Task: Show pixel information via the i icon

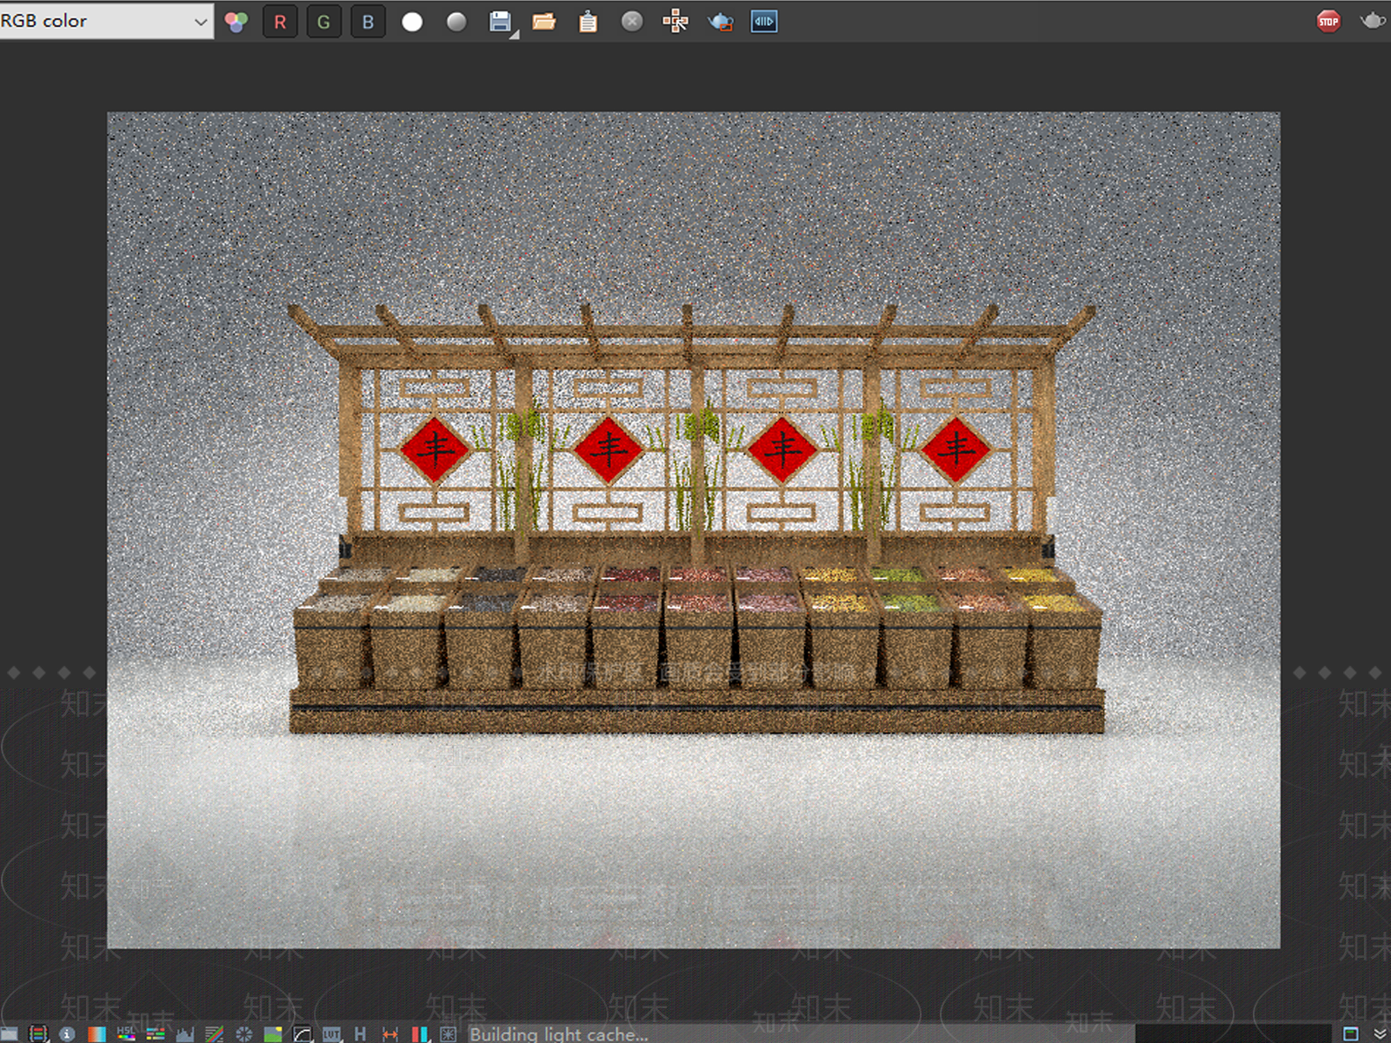Action: (x=67, y=1033)
